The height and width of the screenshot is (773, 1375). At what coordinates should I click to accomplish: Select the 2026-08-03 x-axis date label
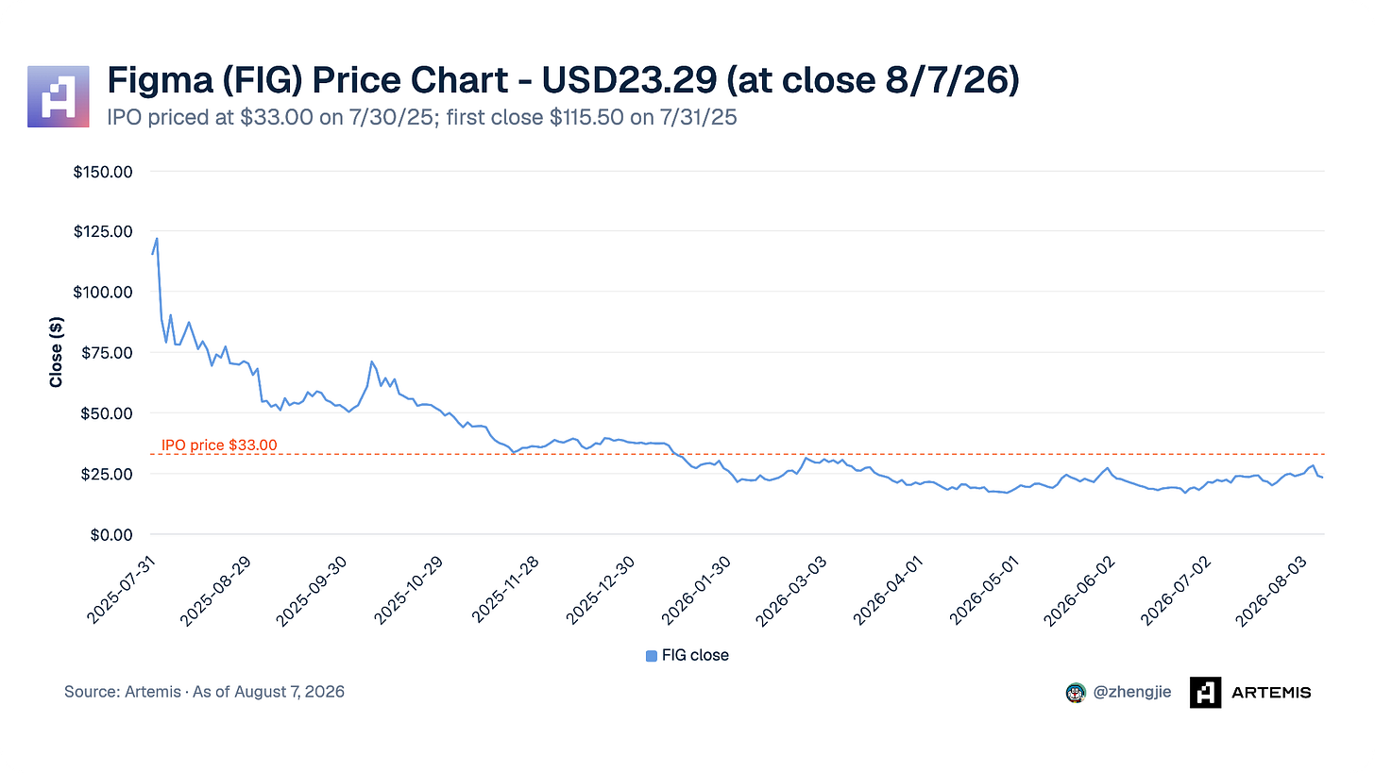point(1277,588)
